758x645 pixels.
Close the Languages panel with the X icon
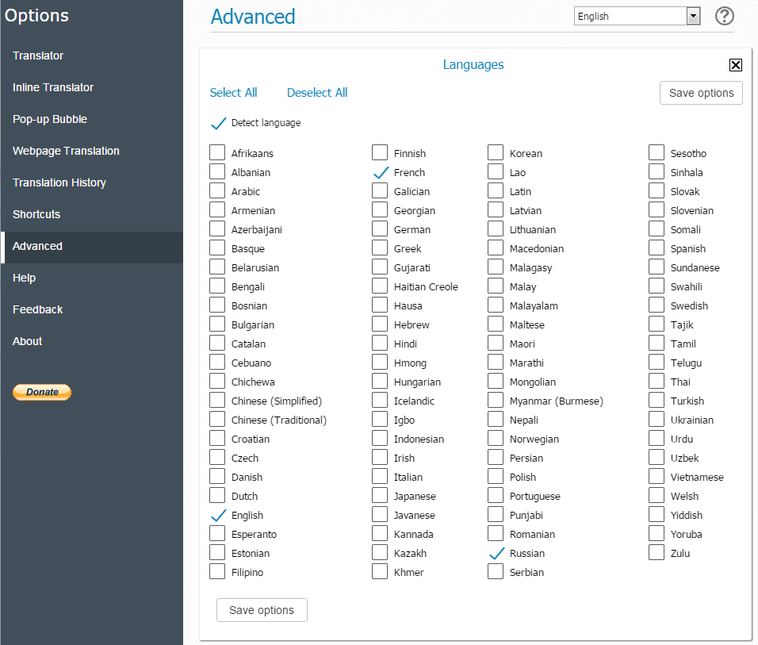click(x=735, y=65)
